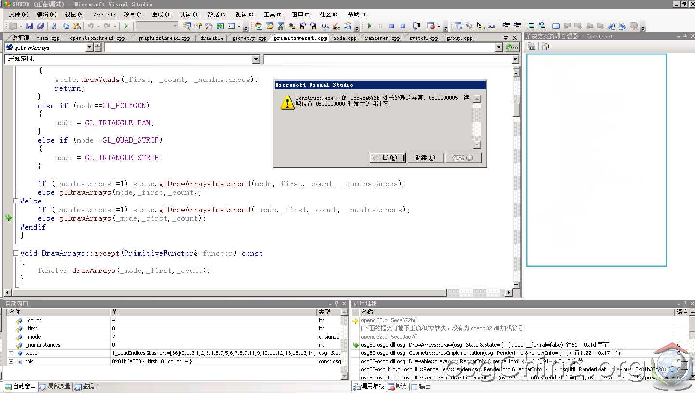
Task: Click the 中断(B) break button
Action: [x=388, y=158]
